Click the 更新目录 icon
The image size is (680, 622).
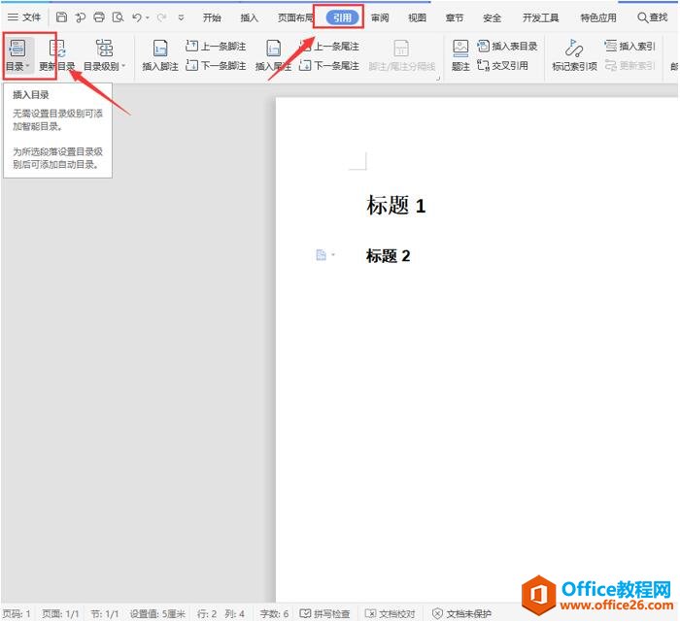pyautogui.click(x=57, y=49)
